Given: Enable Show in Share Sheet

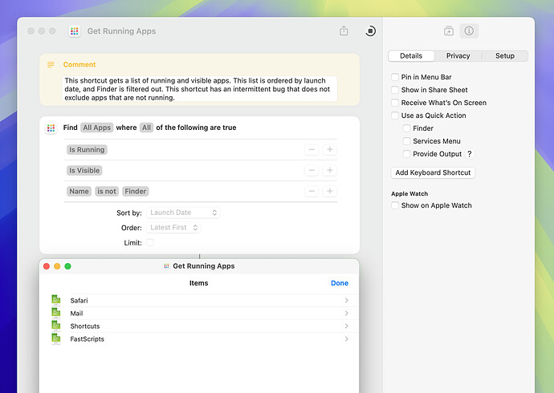Looking at the screenshot, I should click(x=395, y=90).
